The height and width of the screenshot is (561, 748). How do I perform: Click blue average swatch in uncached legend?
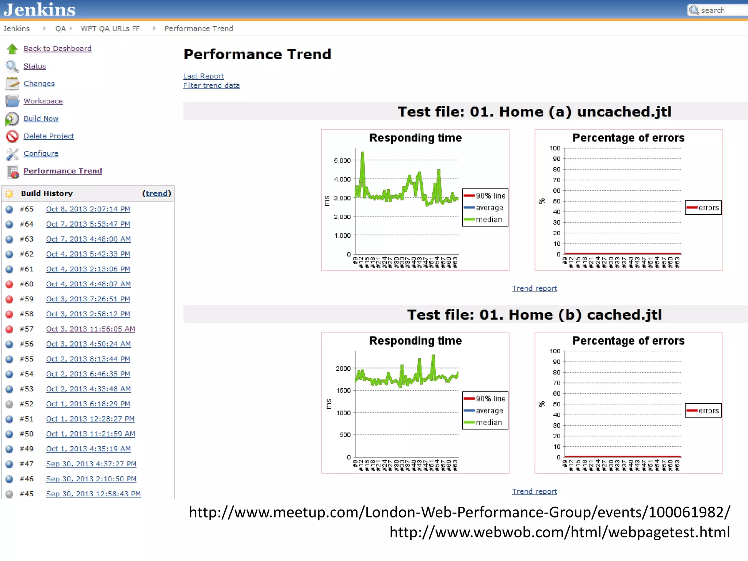(x=469, y=208)
